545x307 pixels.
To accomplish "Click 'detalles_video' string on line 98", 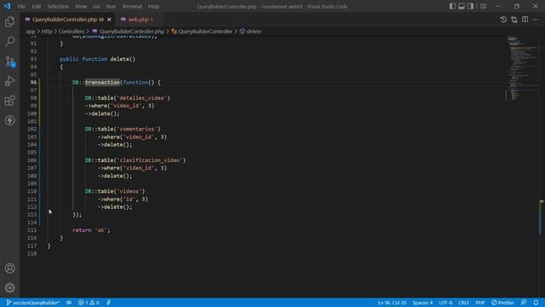I will tap(141, 98).
